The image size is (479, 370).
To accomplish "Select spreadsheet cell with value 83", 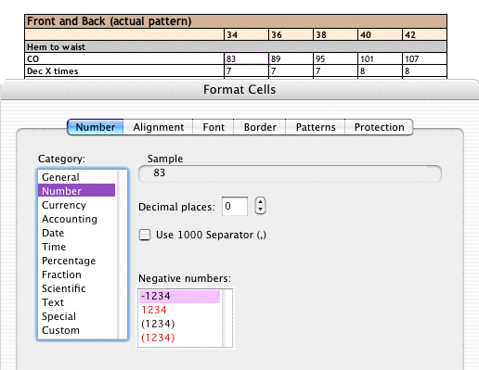I will pos(246,58).
